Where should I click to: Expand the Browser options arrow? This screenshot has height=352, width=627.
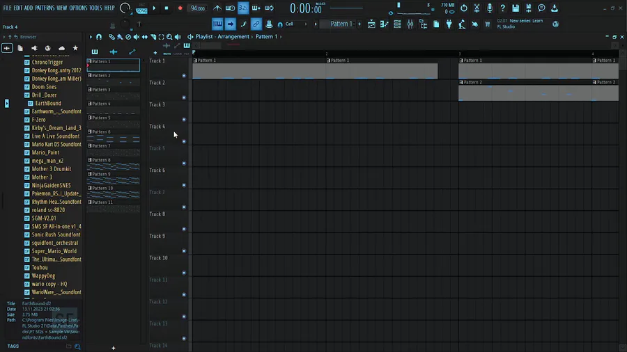4,37
